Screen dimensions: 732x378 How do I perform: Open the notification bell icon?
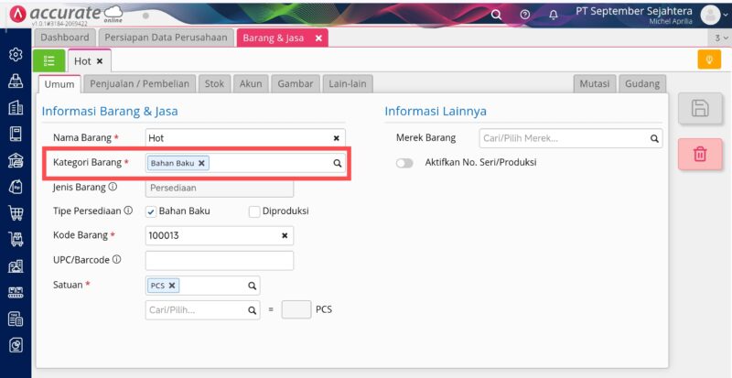point(554,15)
